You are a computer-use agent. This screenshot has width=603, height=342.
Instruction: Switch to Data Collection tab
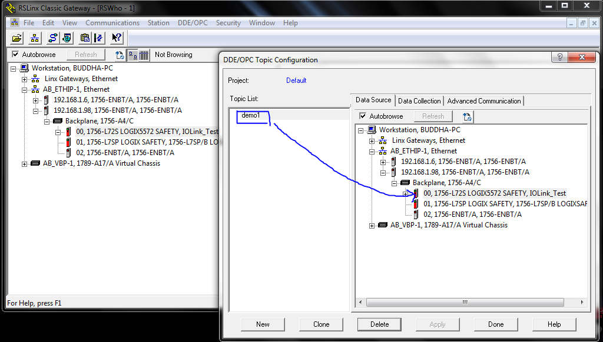point(419,101)
